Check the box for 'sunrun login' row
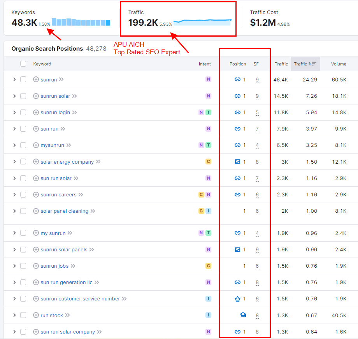The height and width of the screenshot is (339, 358). [23, 113]
